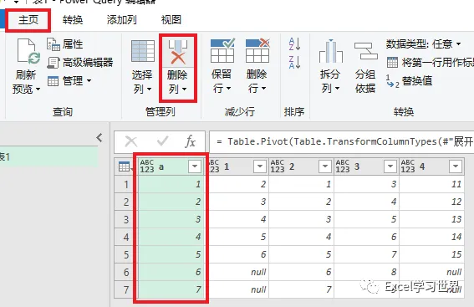Viewport: 474px width, 307px height.
Task: Open query 属性 properties
Action: [x=65, y=44]
